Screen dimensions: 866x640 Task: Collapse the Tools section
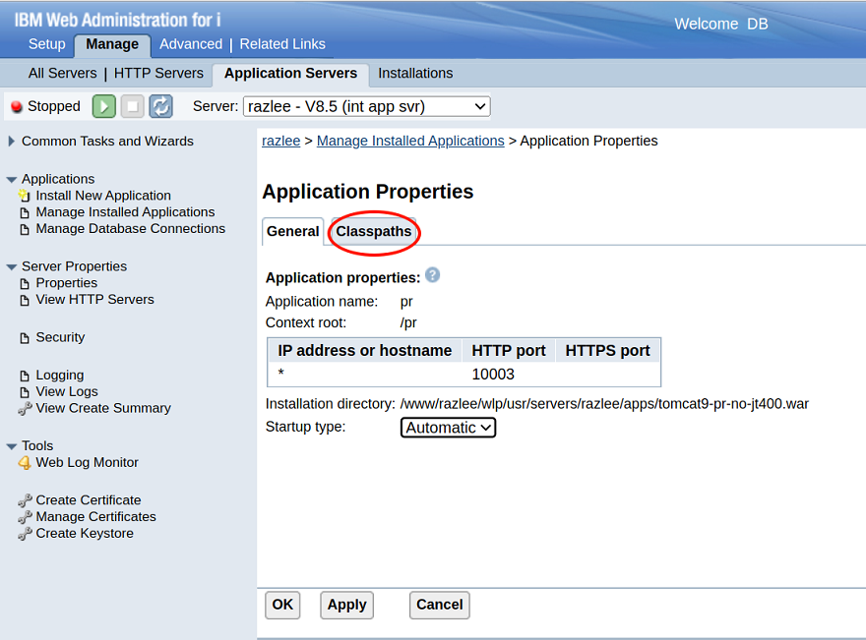click(x=12, y=446)
